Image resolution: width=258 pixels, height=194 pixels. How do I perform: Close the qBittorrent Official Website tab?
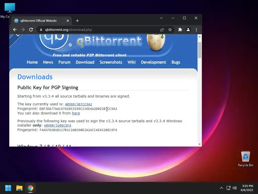[68, 21]
